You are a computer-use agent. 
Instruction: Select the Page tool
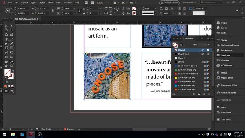tap(6, 30)
